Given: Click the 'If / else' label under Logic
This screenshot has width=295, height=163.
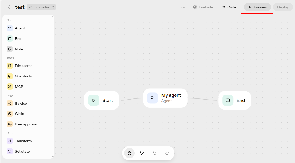Looking at the screenshot, I should 21,103.
